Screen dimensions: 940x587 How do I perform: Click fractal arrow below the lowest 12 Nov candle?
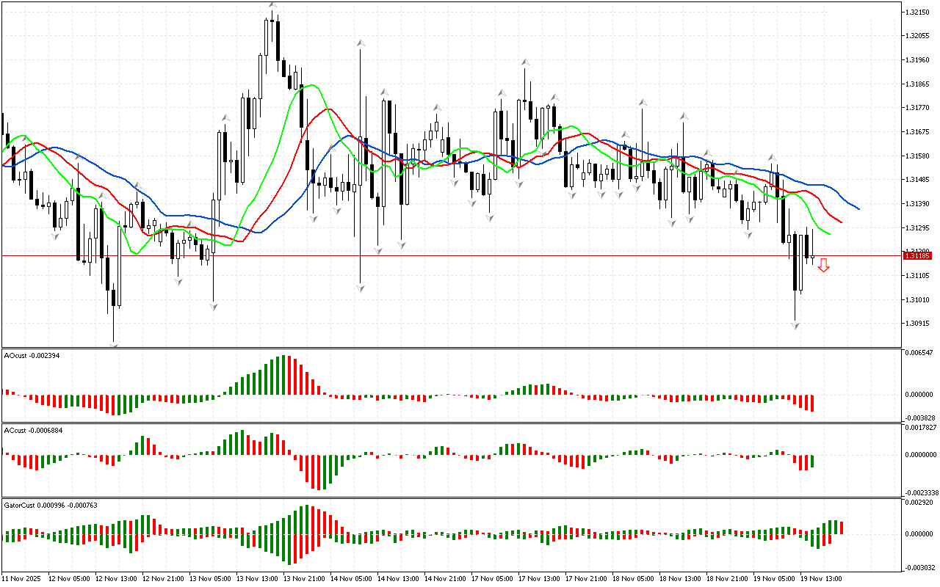[114, 343]
